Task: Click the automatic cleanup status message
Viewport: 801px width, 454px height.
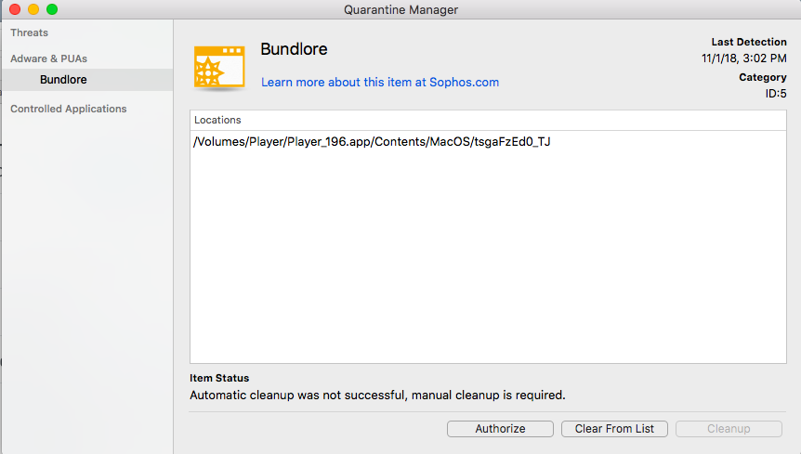Action: tap(376, 395)
